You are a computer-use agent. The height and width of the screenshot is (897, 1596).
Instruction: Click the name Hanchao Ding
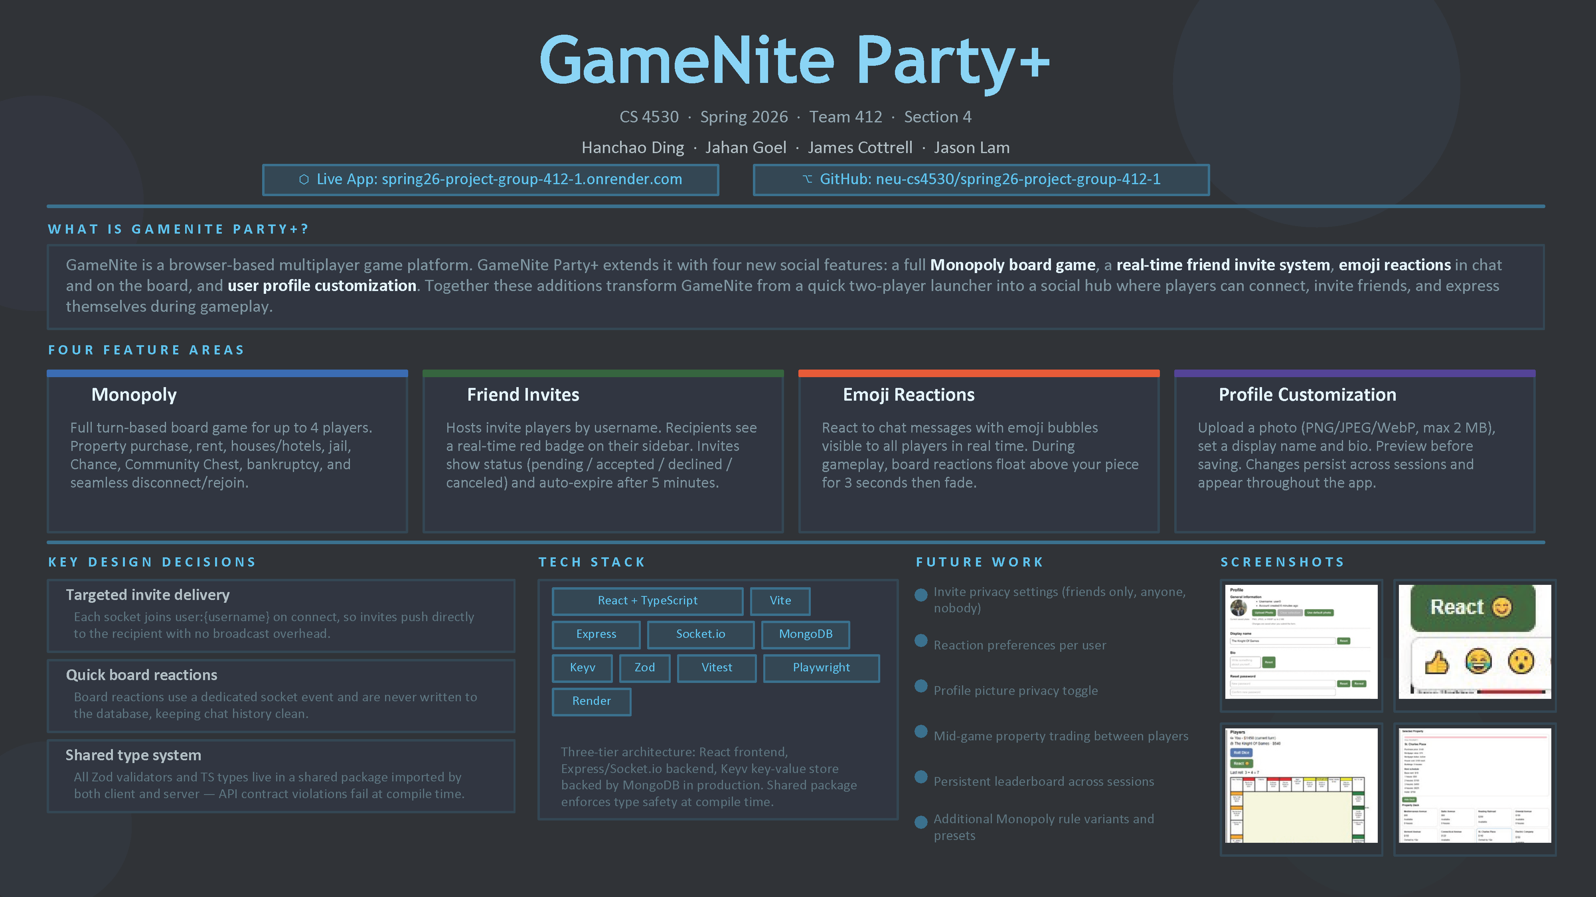pos(632,148)
